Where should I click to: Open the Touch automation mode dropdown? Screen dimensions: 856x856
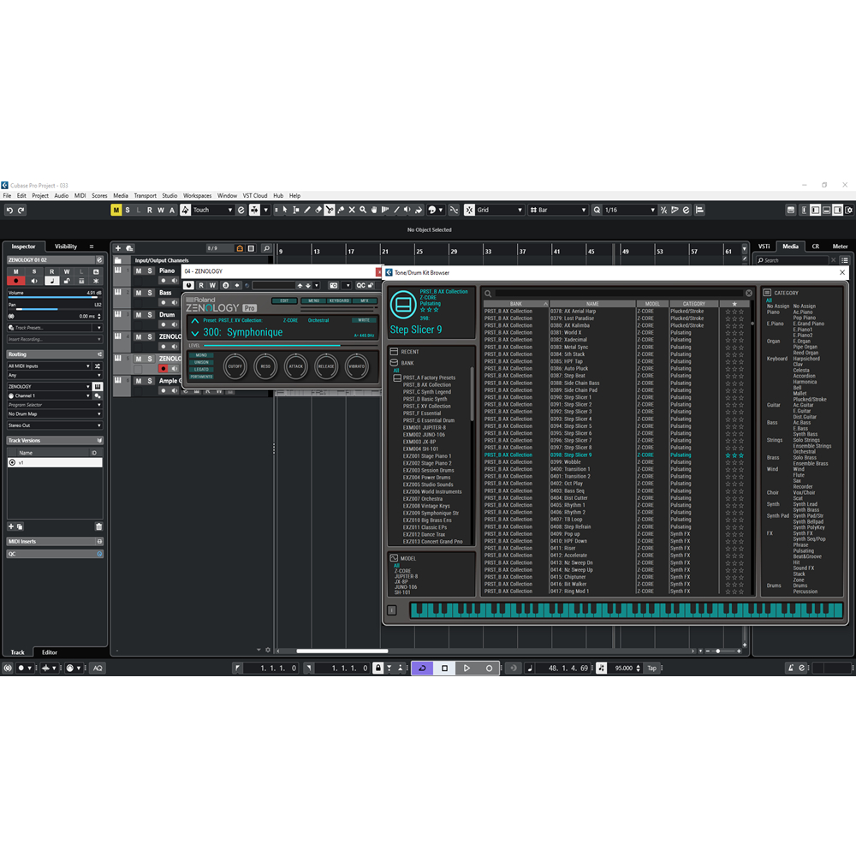pos(213,211)
